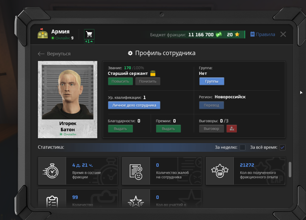Image resolution: width=306 pixels, height=220 pixels.
Task: Click the red dismiss employee icon
Action: tap(231, 129)
